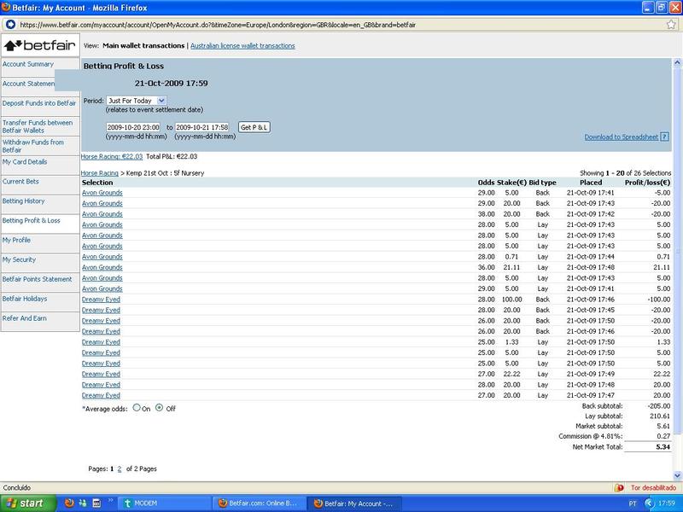
Task: Open My Profile in the sidebar
Action: pyautogui.click(x=16, y=240)
